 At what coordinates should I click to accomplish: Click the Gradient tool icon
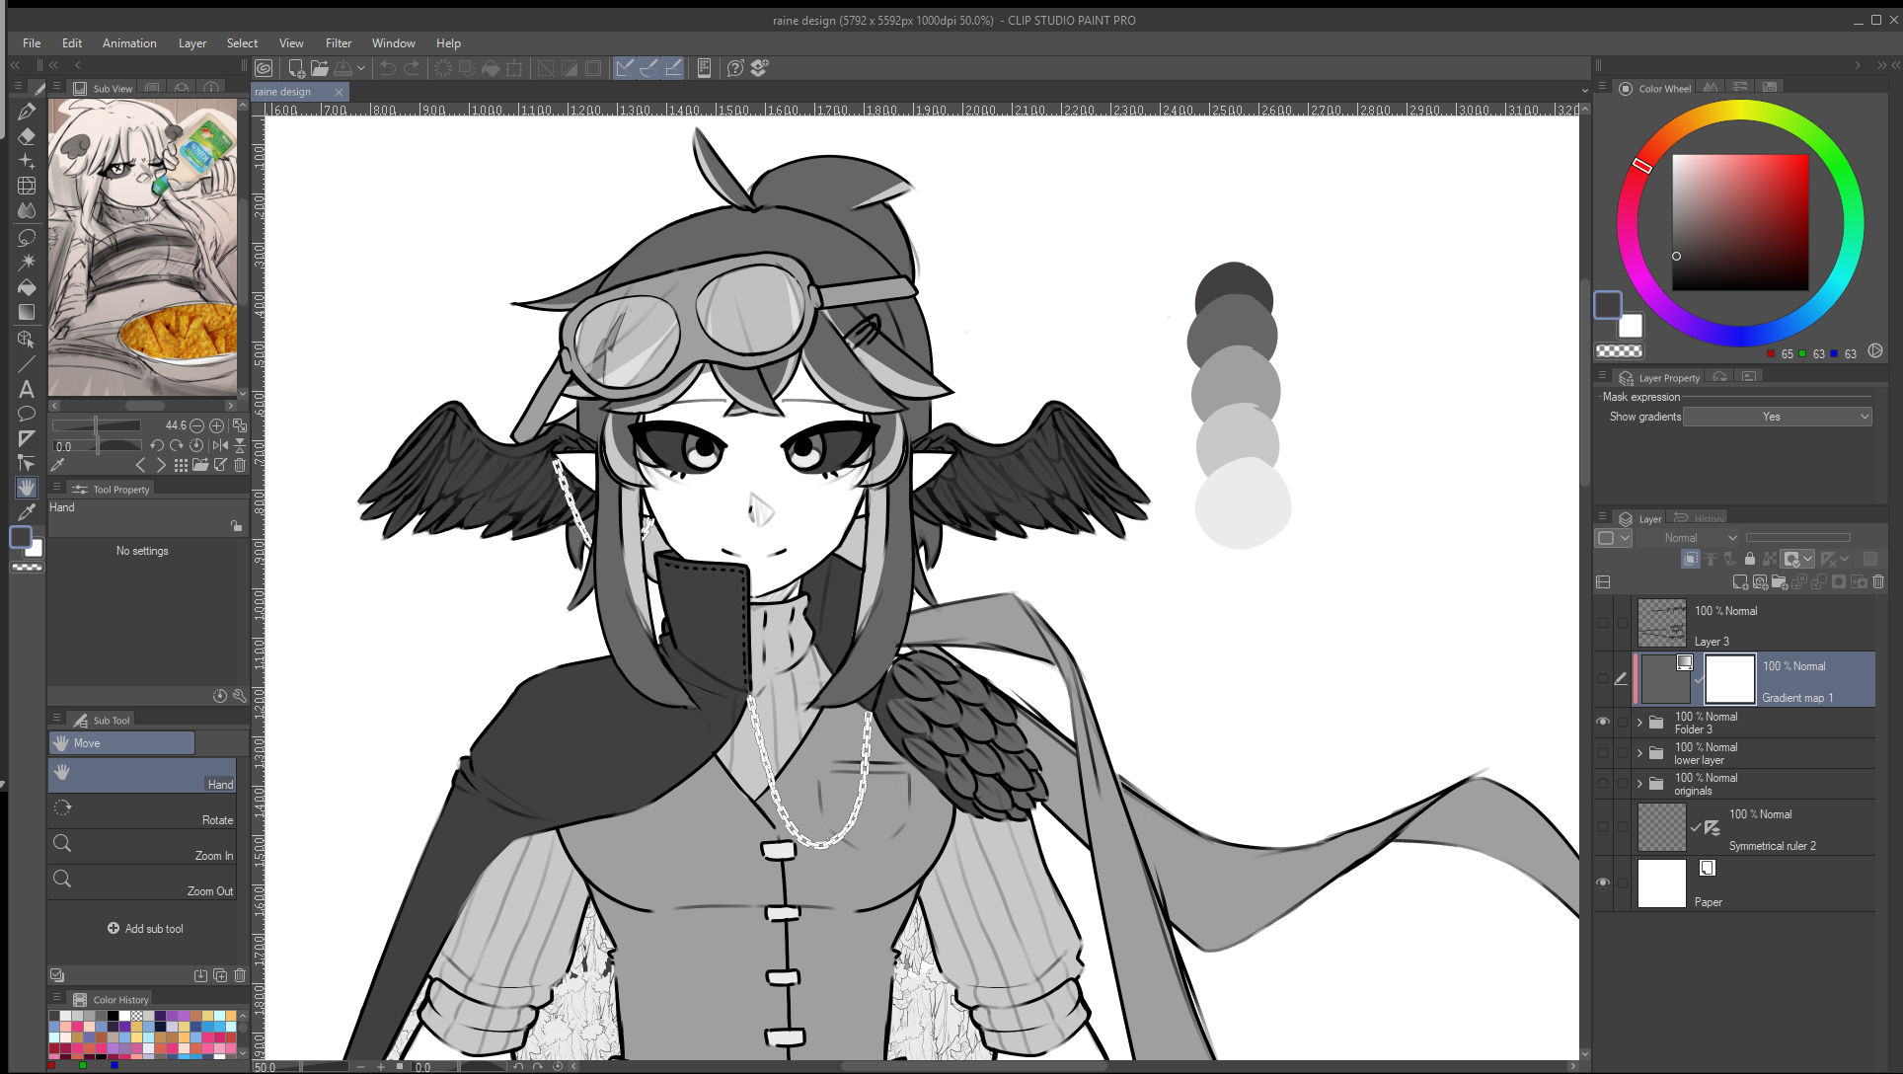27,312
